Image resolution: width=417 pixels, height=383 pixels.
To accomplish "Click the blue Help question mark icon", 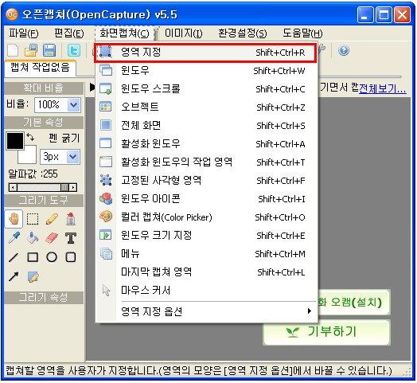I will pos(344,50).
